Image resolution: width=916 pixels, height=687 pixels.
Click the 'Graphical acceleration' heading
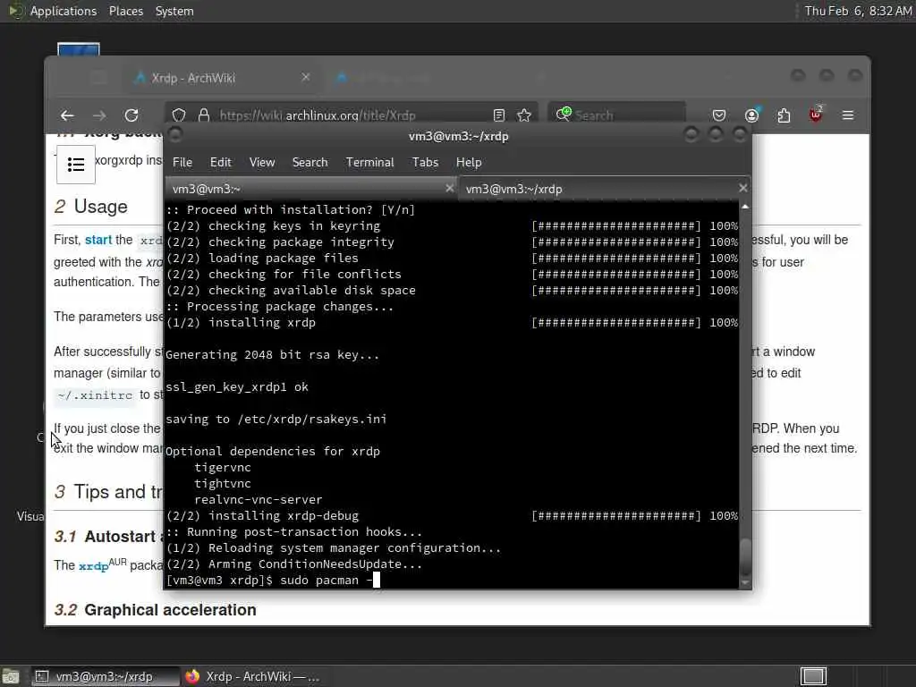coord(170,610)
